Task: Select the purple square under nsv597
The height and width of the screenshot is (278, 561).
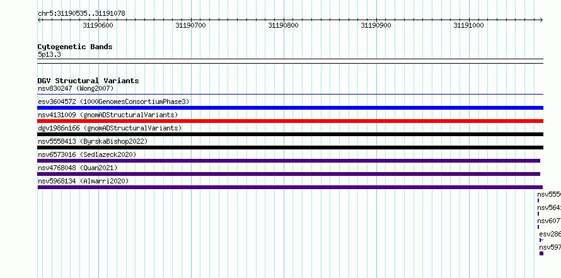Action: tap(541, 253)
